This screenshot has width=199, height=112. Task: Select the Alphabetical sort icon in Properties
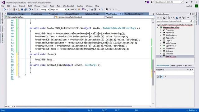pyautogui.click(x=161, y=77)
